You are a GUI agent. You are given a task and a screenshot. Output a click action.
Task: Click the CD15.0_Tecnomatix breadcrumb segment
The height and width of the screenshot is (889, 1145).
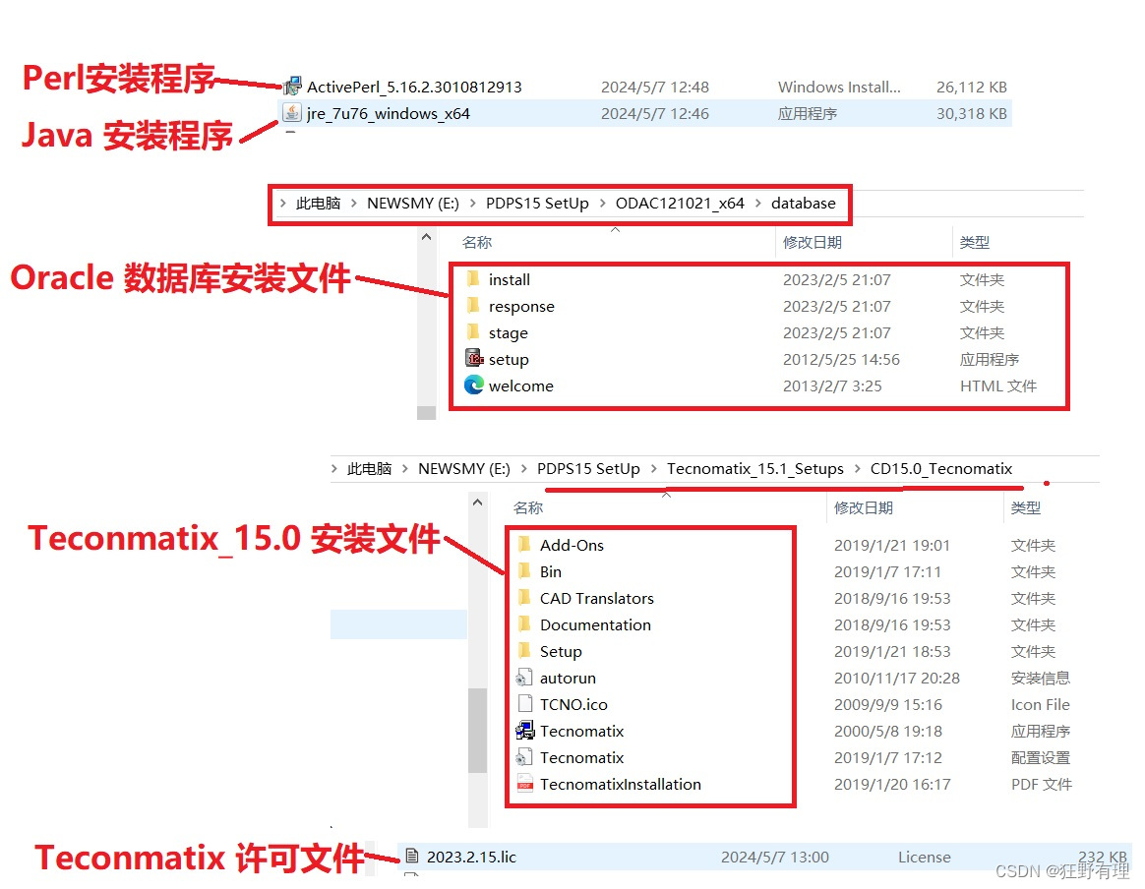pyautogui.click(x=941, y=468)
